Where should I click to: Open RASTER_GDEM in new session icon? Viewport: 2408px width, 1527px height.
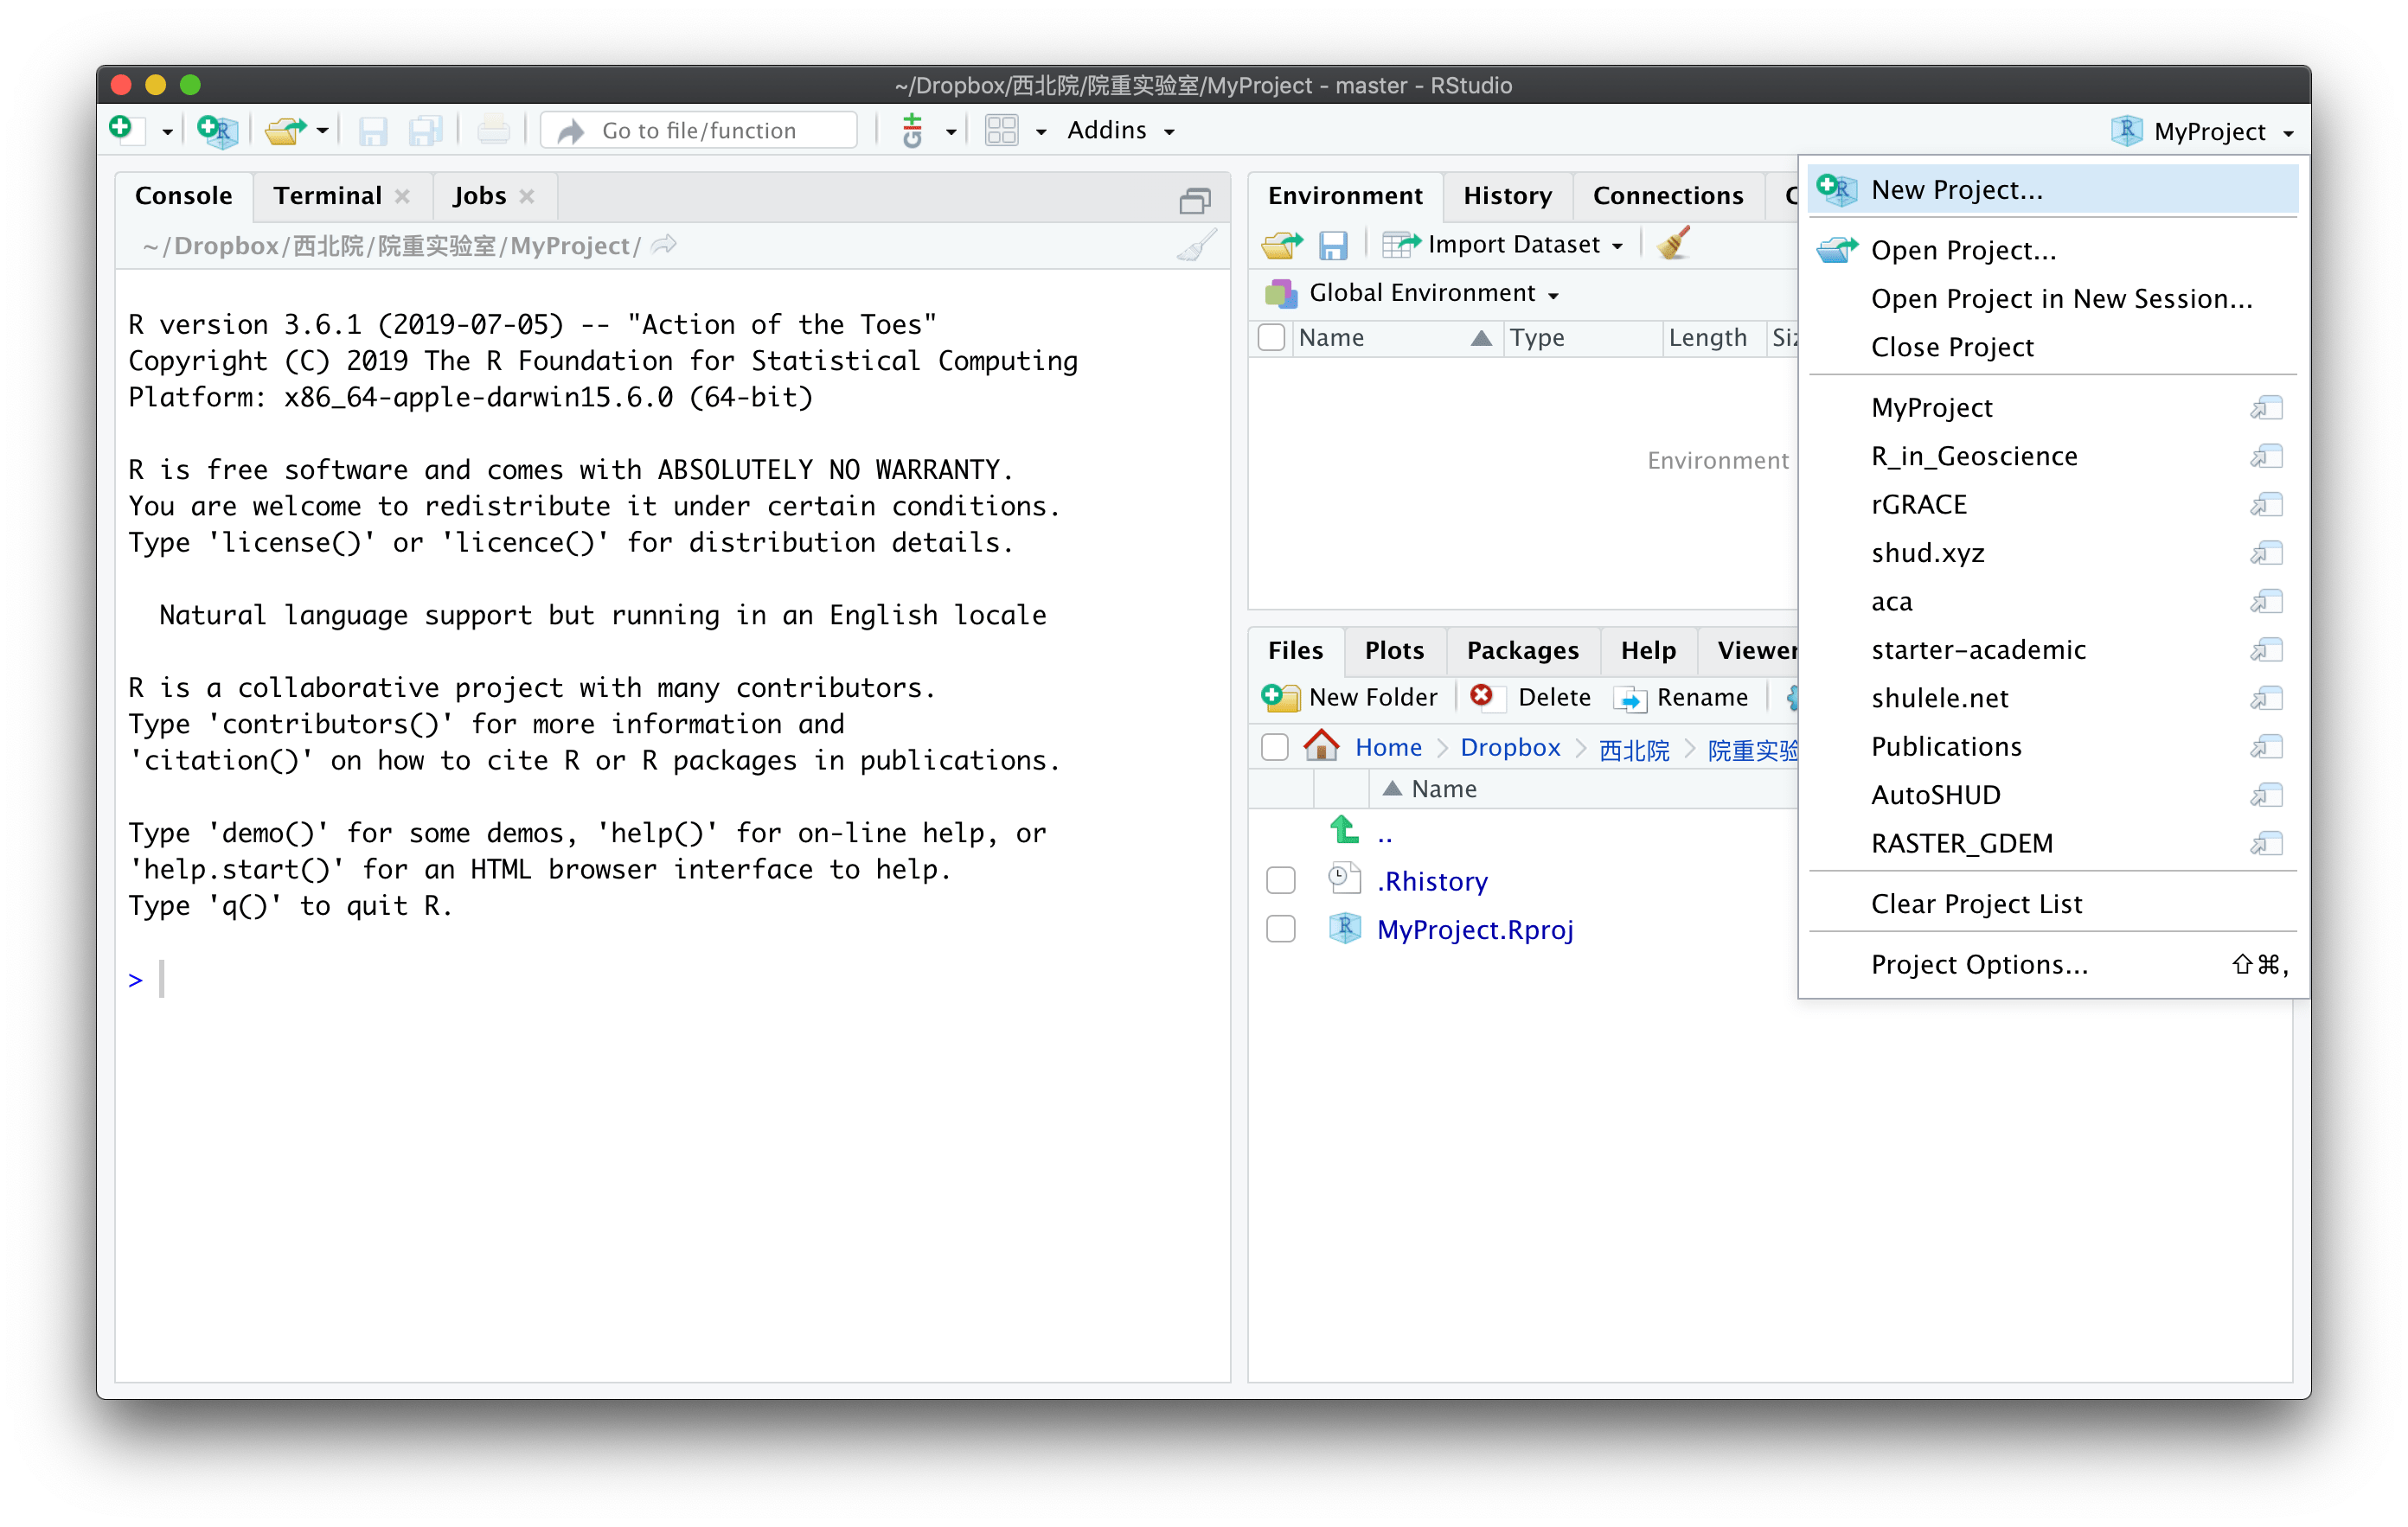[x=2266, y=843]
